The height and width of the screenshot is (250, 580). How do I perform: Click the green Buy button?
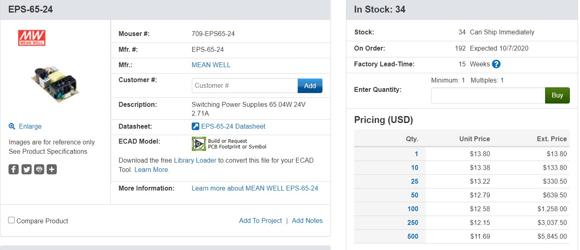557,95
